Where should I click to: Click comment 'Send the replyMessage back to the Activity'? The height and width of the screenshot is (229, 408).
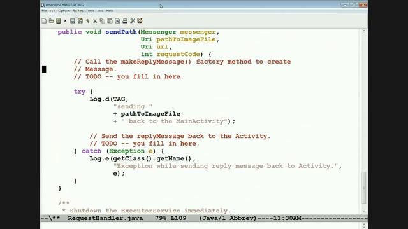(x=180, y=136)
